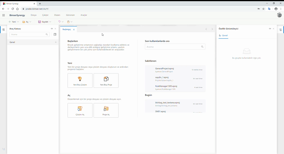Click the Proje Aç tile
The image size is (284, 154).
(x=106, y=110)
